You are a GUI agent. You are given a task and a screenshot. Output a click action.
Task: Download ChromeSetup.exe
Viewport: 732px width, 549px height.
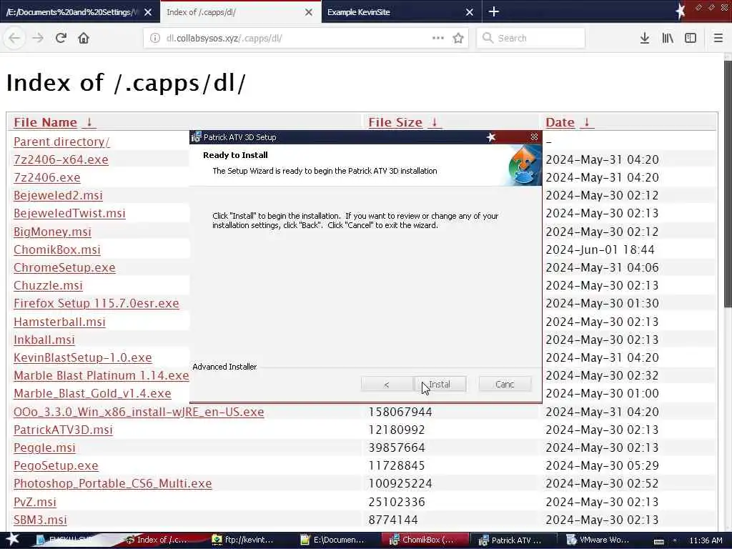[64, 267]
